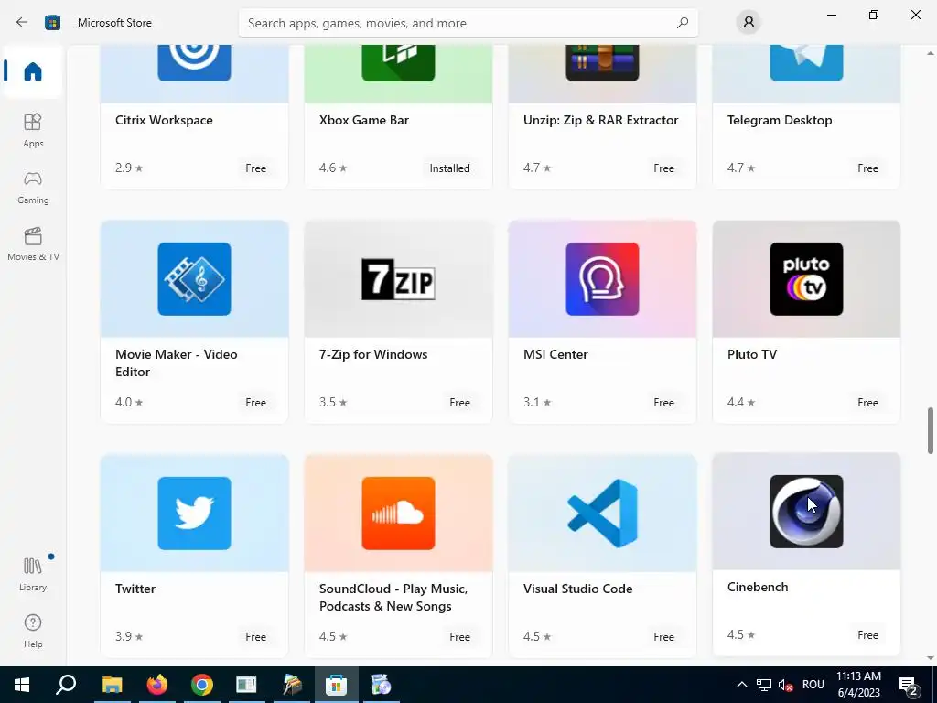Click Free label on Twitter card
937x703 pixels.
click(x=256, y=637)
